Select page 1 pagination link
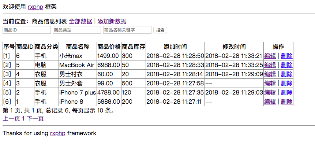 (x=23, y=119)
